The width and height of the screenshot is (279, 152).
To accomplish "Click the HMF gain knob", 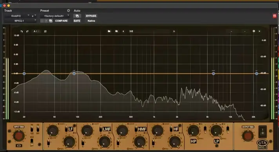I will (122, 130).
